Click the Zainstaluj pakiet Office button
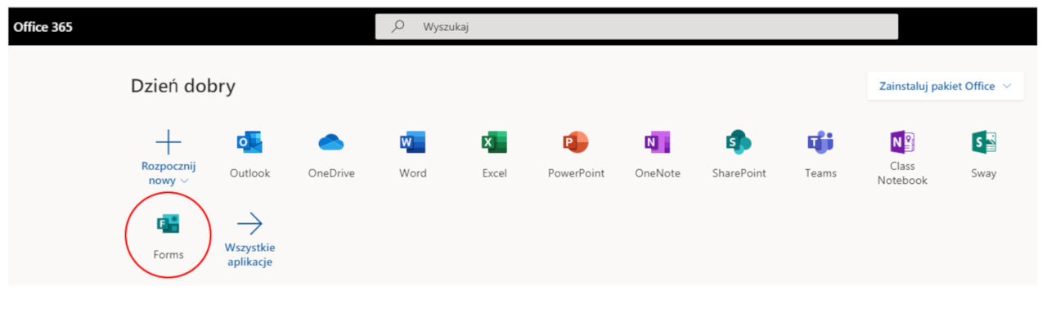This screenshot has width=1047, height=318. 946,86
